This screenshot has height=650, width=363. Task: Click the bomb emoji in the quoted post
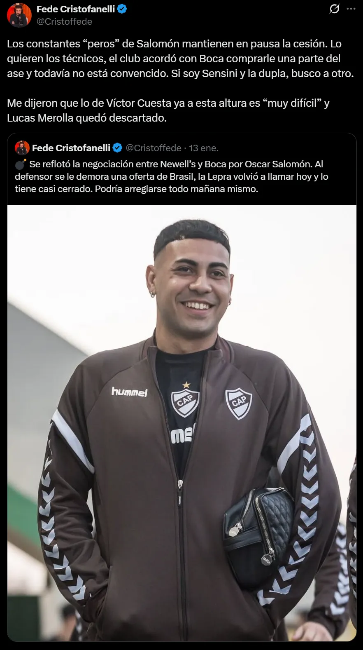[21, 164]
